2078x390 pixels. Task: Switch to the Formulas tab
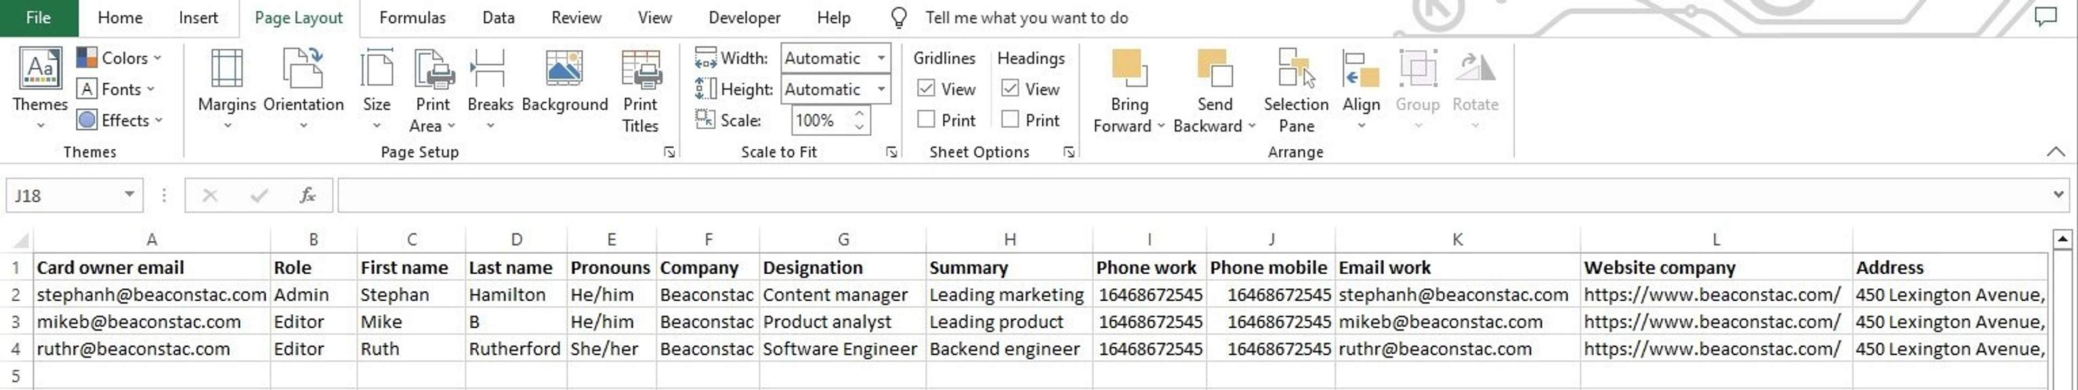(x=412, y=18)
